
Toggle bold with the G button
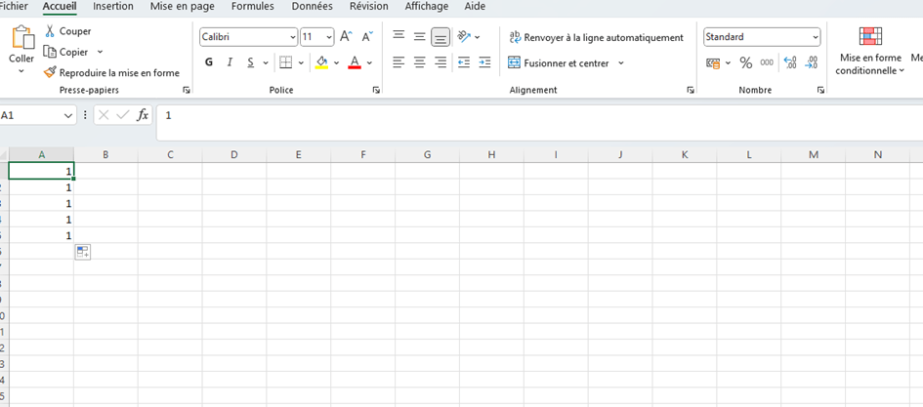[209, 62]
